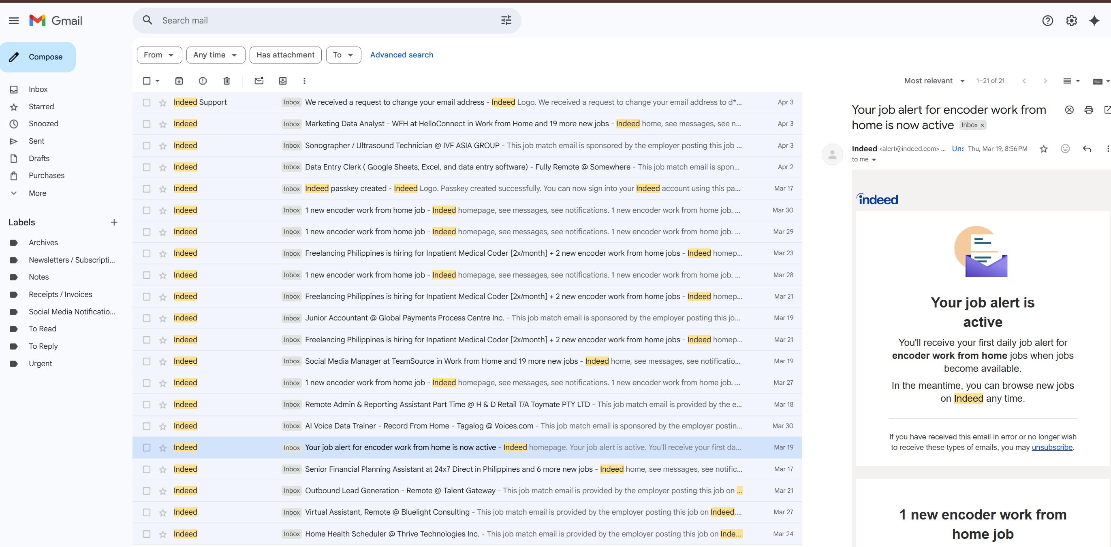Click the Gmail logo
The height and width of the screenshot is (547, 1111).
click(56, 21)
